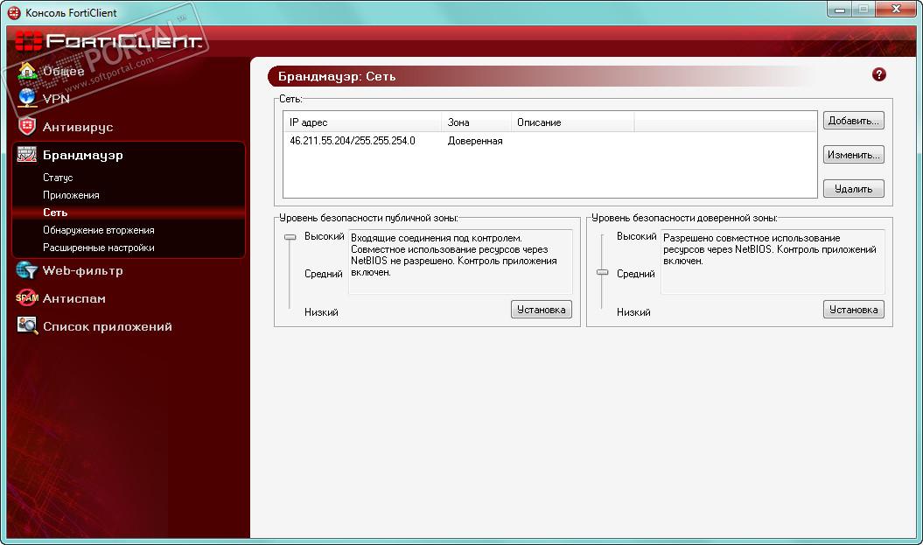
Task: Click the trusted zone description text box
Action: click(773, 262)
